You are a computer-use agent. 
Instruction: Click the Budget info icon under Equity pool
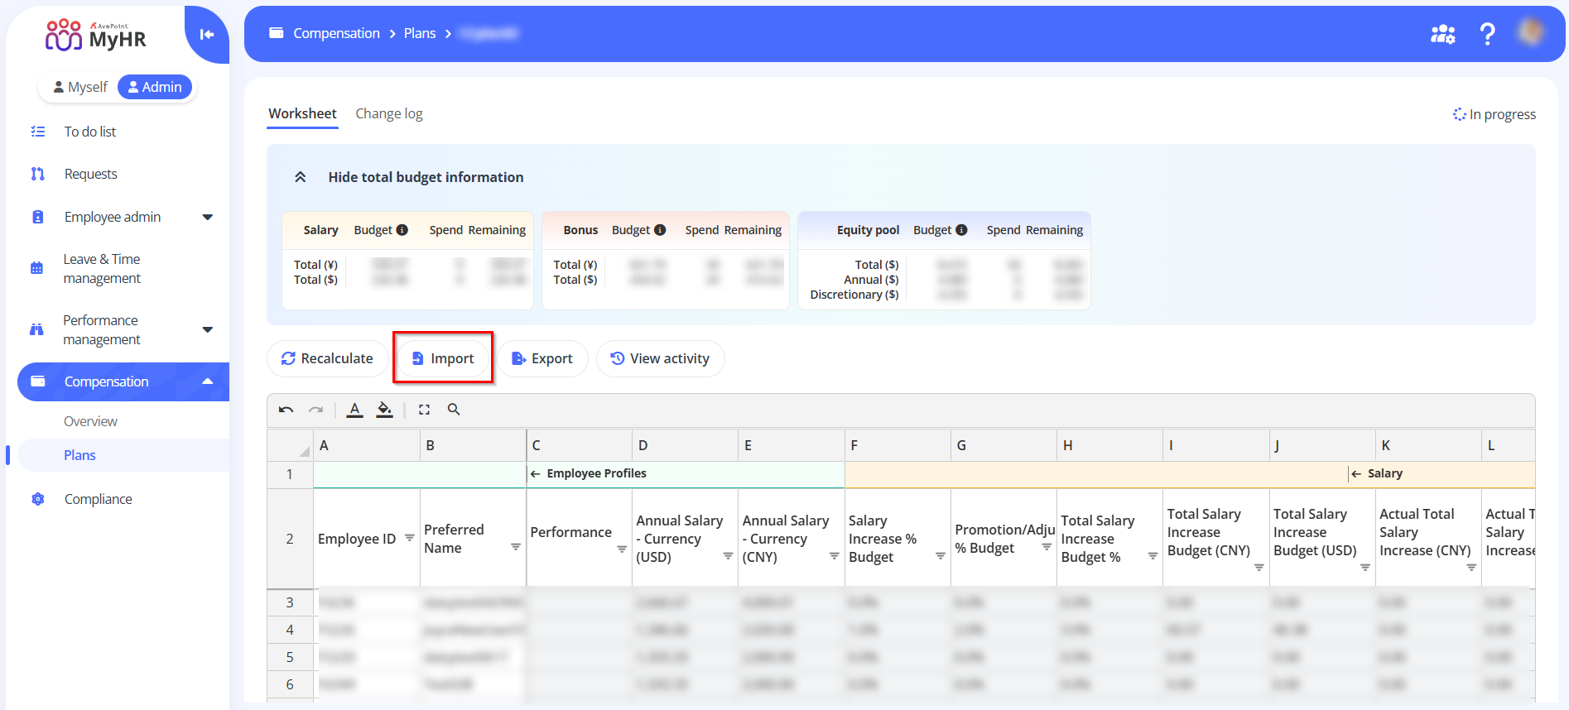[961, 230]
